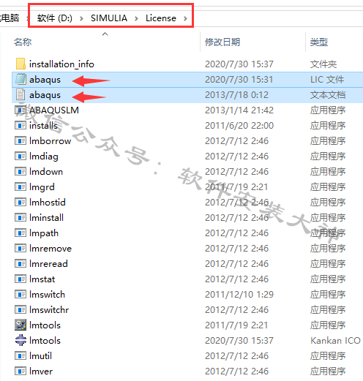Expand the chevron after 软件 (D:) in path
363x381 pixels.
coord(81,18)
